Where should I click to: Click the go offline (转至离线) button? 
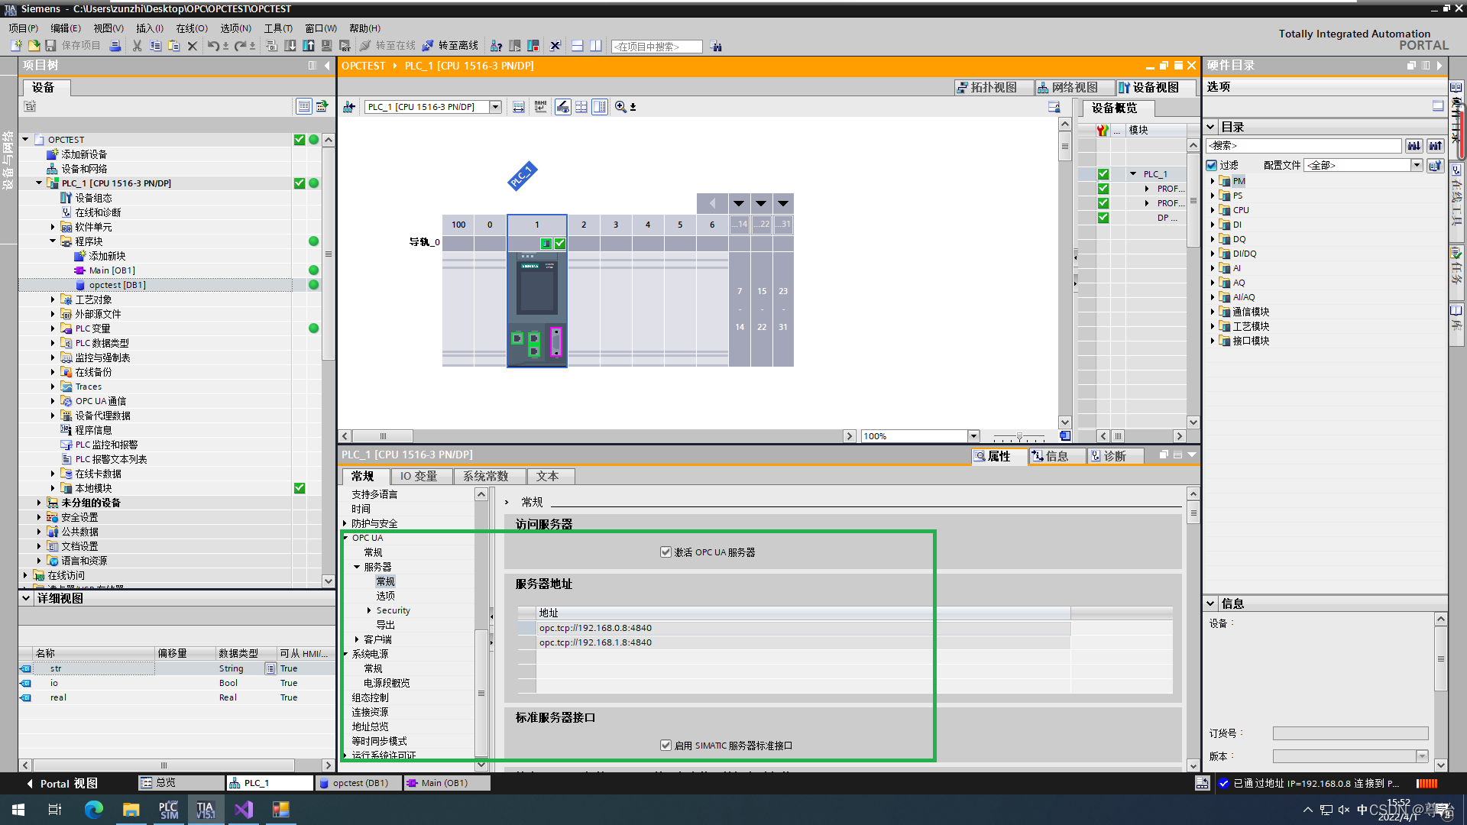click(450, 46)
